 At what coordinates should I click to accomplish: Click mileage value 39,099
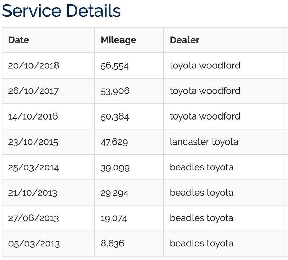point(115,168)
